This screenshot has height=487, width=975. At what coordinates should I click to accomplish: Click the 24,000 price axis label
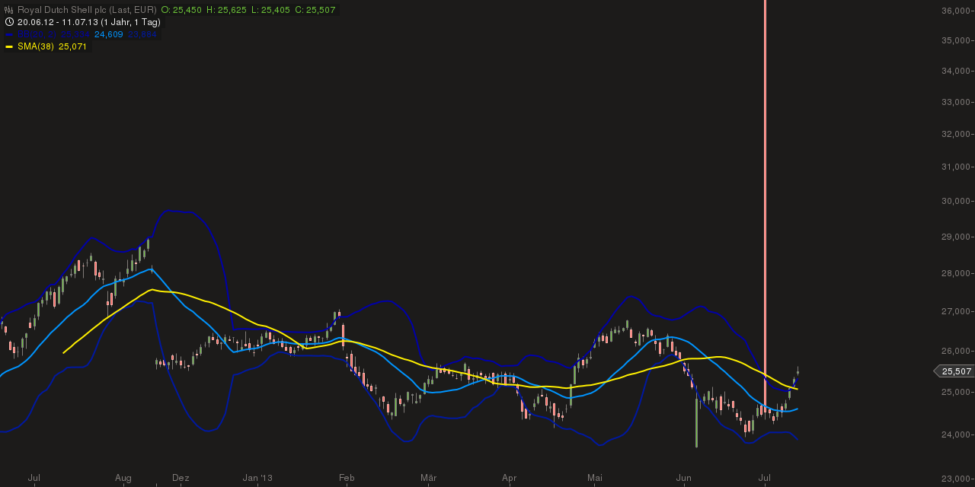[956, 434]
